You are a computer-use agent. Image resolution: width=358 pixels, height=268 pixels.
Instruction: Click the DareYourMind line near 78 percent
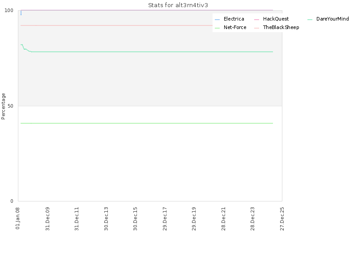(x=152, y=52)
